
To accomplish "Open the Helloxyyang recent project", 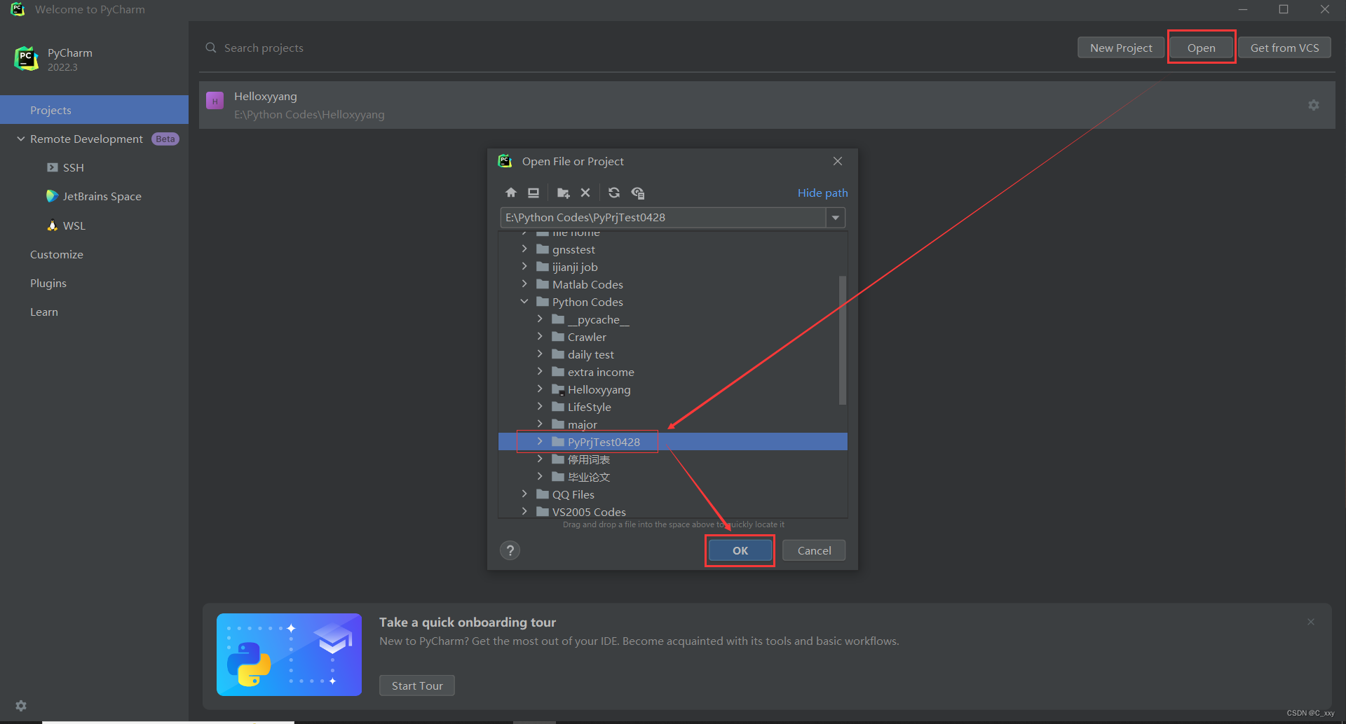I will pos(767,105).
